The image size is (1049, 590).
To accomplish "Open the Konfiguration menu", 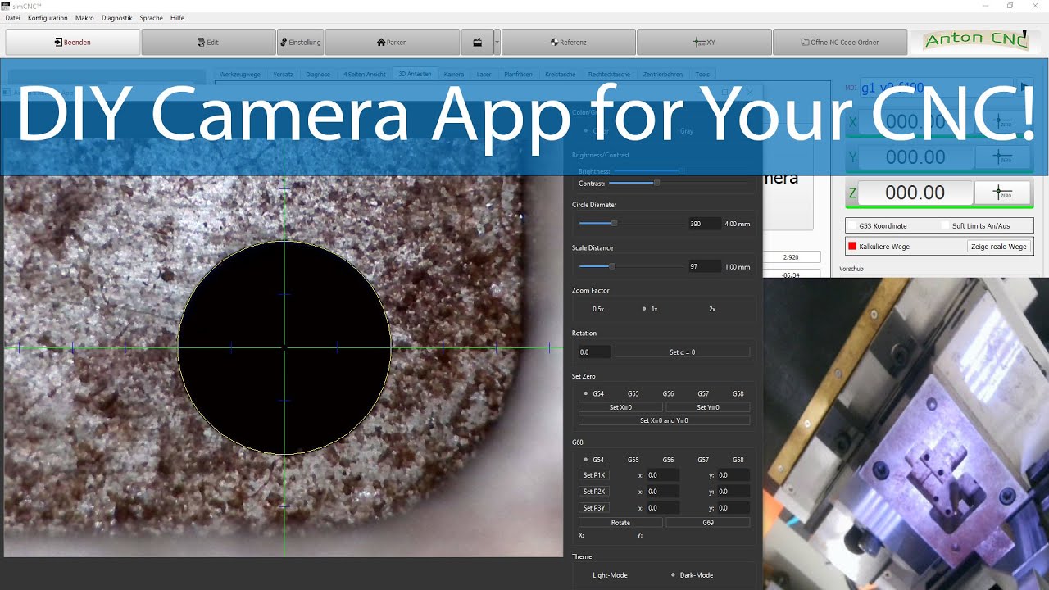I will click(x=48, y=17).
